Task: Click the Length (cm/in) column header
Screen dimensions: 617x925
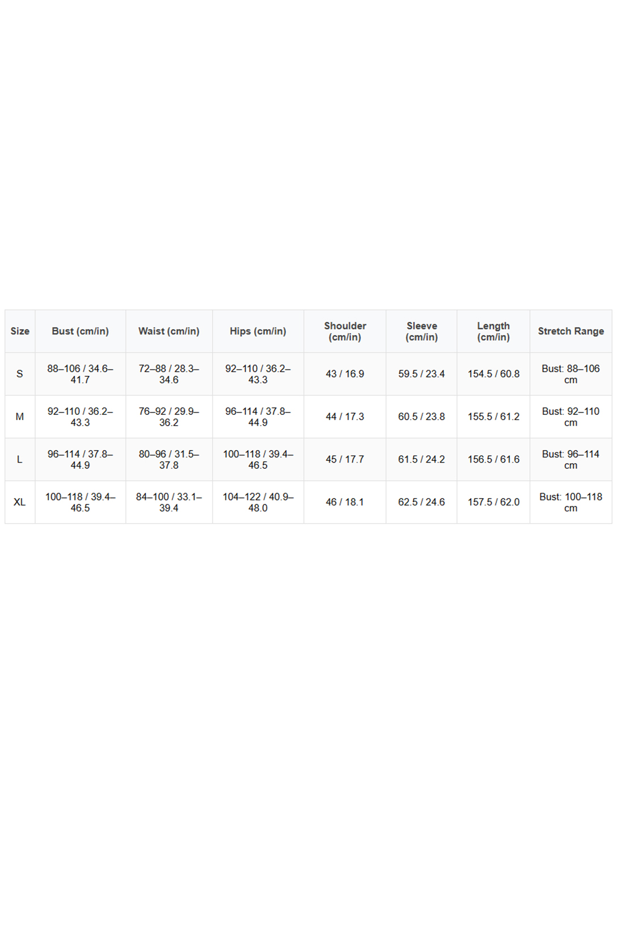Action: 493,331
